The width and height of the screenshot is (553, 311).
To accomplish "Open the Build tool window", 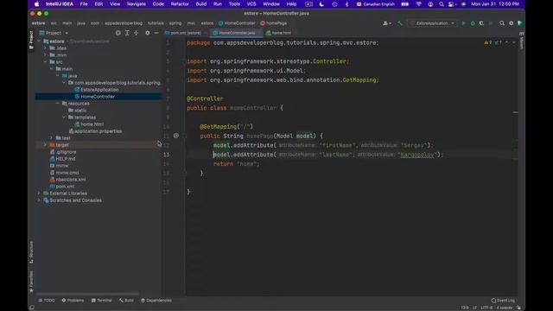I will coord(126,301).
